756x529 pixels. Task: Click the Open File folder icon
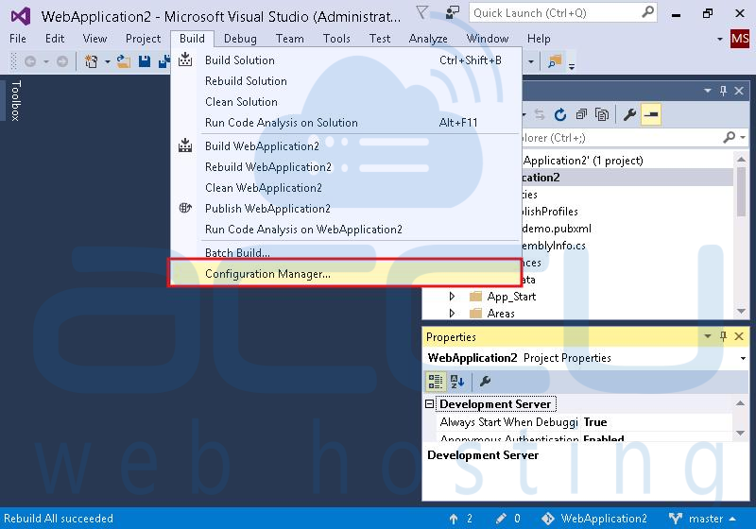(124, 61)
